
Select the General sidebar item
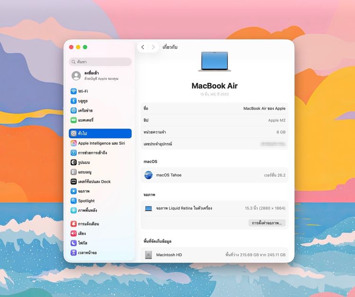pos(100,133)
